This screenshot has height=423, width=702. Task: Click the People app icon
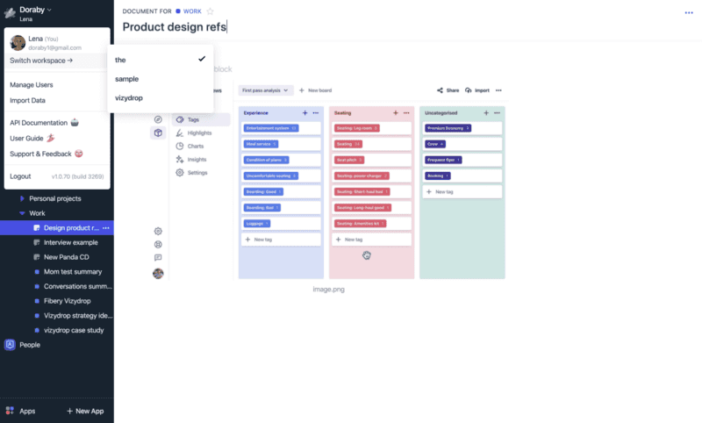click(10, 345)
